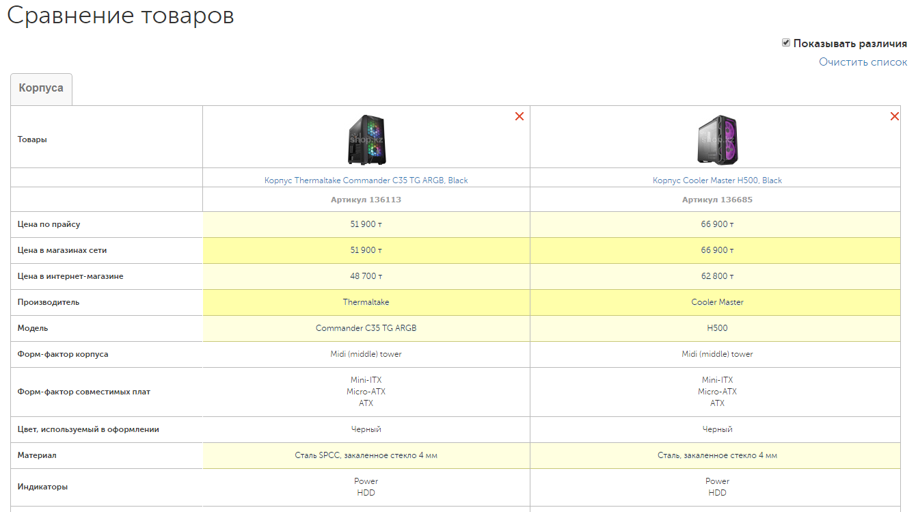
Task: Click the Цена в магазинах сети label
Action: (x=62, y=250)
